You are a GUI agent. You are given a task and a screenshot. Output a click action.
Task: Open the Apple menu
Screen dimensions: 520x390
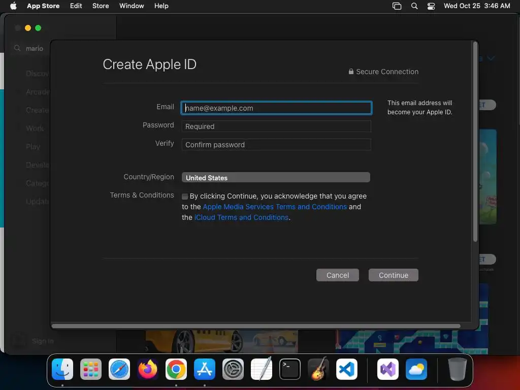tap(13, 6)
